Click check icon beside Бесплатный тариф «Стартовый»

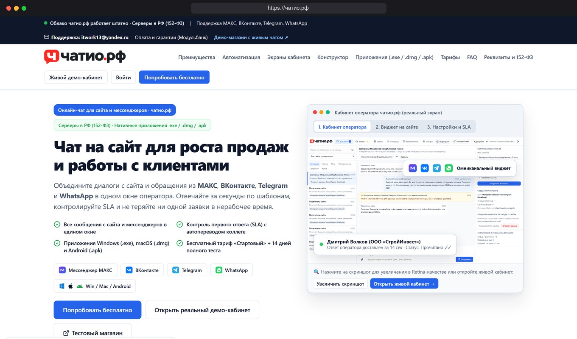click(x=179, y=243)
